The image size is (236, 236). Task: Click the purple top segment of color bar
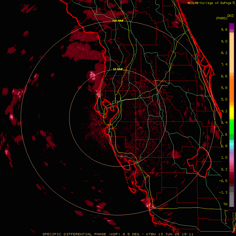coord(232,26)
